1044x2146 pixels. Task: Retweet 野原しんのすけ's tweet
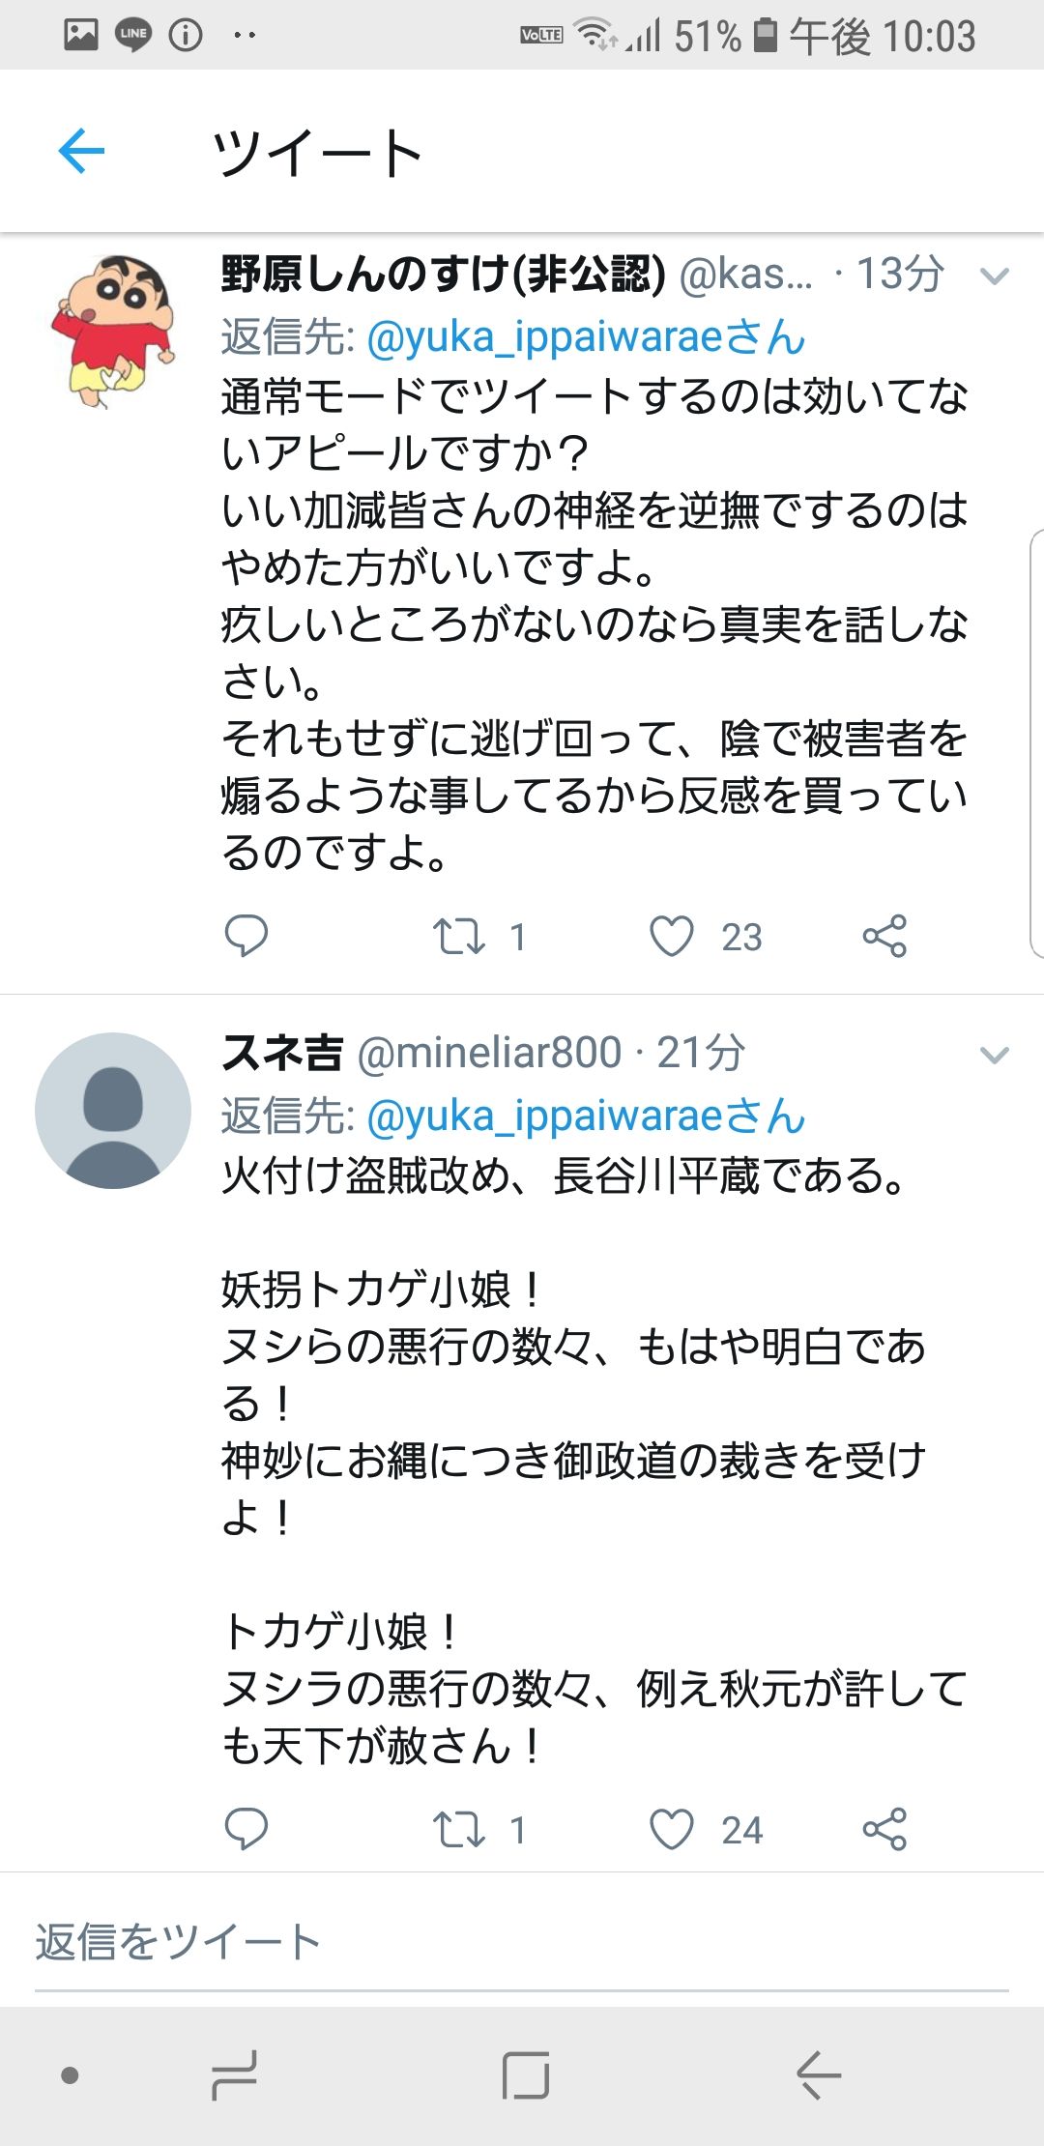tap(459, 936)
